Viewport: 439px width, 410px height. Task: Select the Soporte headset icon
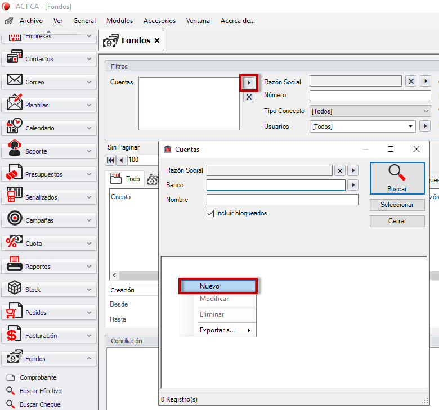15,148
